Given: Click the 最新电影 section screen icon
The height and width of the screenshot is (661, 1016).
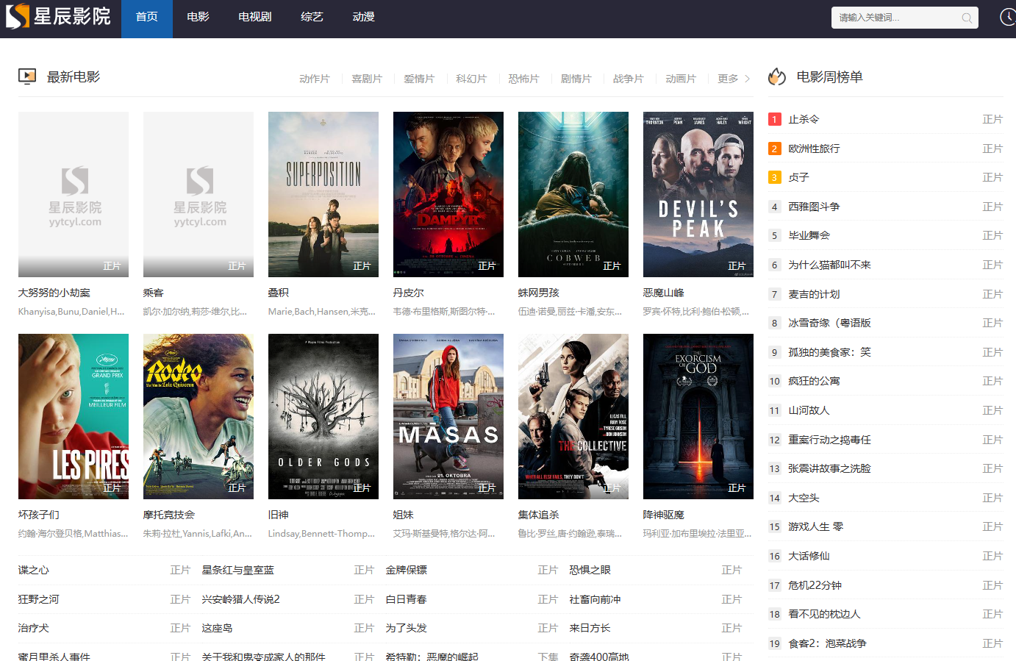Looking at the screenshot, I should [x=27, y=76].
